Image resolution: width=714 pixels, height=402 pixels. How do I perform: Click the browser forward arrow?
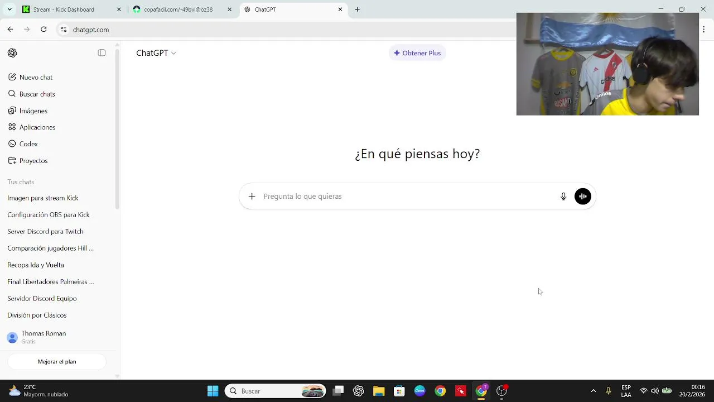pos(27,30)
